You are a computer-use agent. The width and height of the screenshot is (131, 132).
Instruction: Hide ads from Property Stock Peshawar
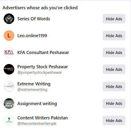114,69
